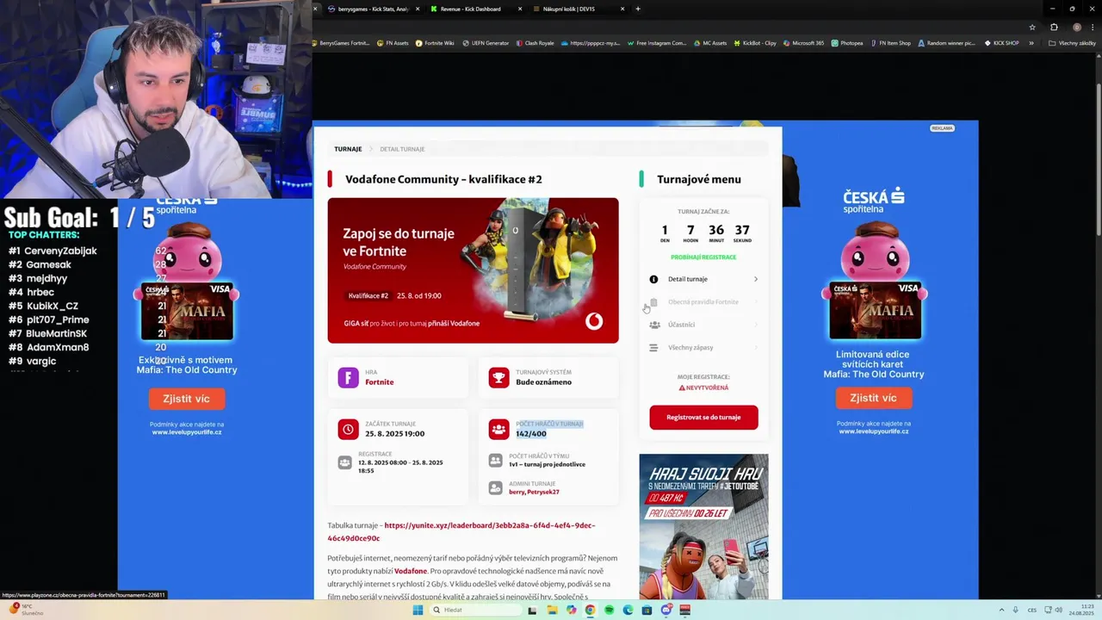1102x620 pixels.
Task: Open Discord from taskbar
Action: point(666,610)
